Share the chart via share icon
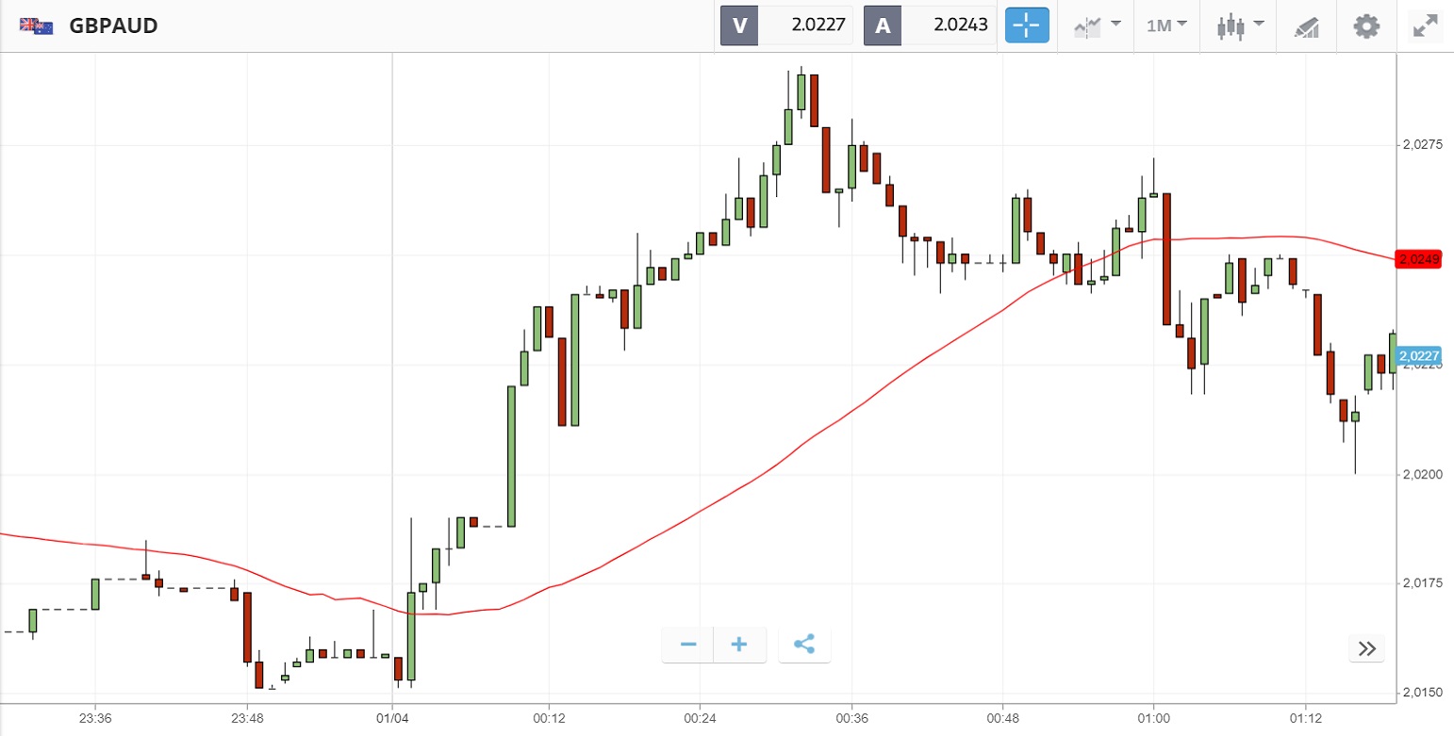This screenshot has height=736, width=1454. (804, 645)
